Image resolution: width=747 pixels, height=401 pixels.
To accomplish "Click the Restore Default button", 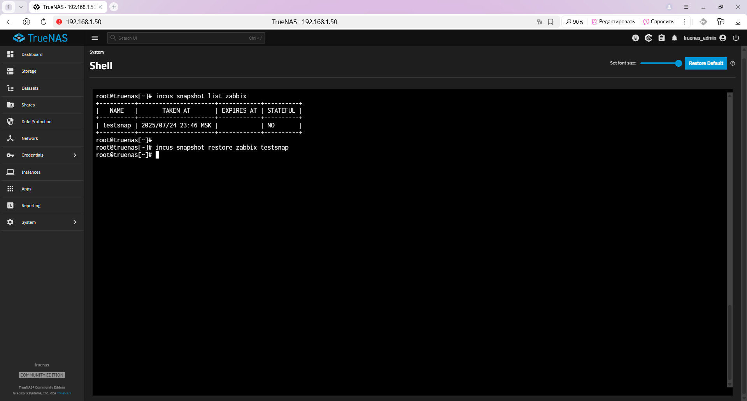I will (x=706, y=63).
